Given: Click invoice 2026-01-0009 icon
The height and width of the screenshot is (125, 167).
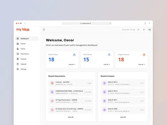Looking at the screenshot, I should point(104,110).
